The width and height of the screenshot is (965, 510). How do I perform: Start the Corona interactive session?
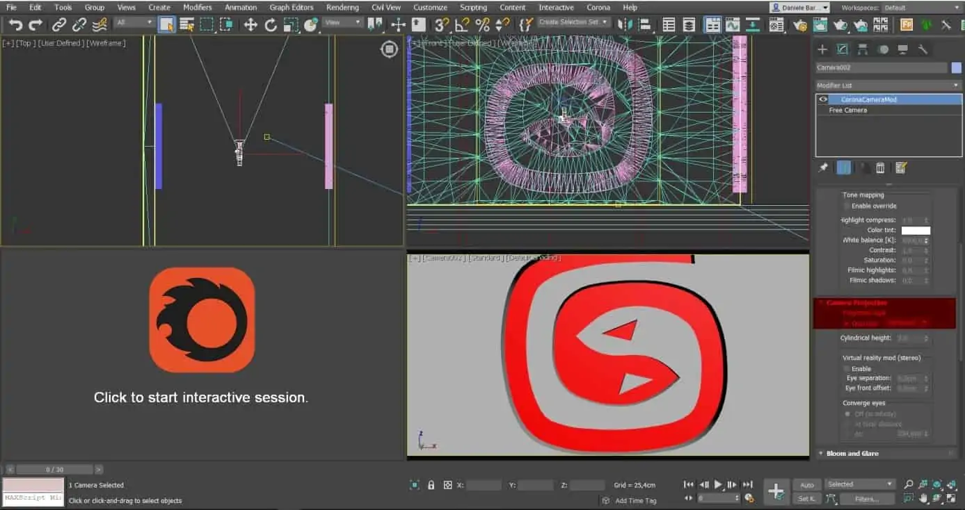pyautogui.click(x=201, y=397)
